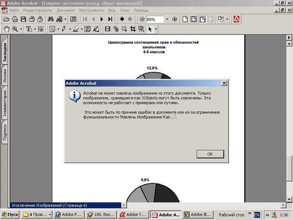Switch to the Подписи side tab
The height and width of the screenshot is (220, 293).
click(5, 132)
